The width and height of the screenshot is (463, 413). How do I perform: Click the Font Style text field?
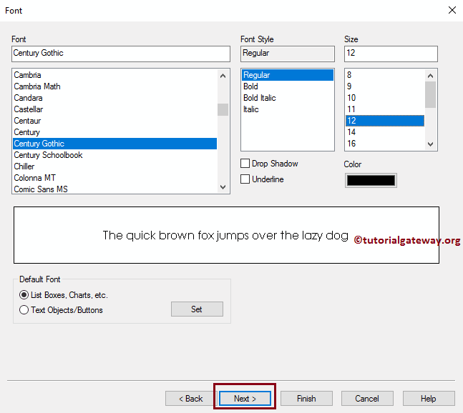(x=288, y=54)
